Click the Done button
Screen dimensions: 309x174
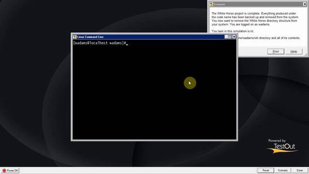[x=299, y=170]
